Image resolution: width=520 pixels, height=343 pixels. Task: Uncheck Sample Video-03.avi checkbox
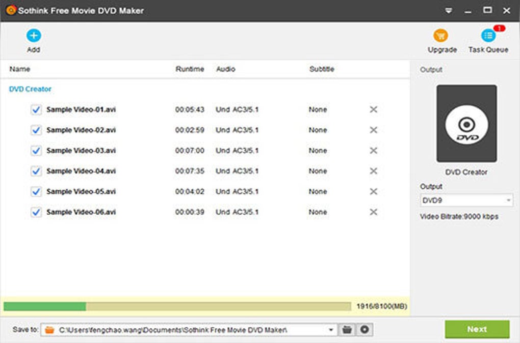[36, 151]
